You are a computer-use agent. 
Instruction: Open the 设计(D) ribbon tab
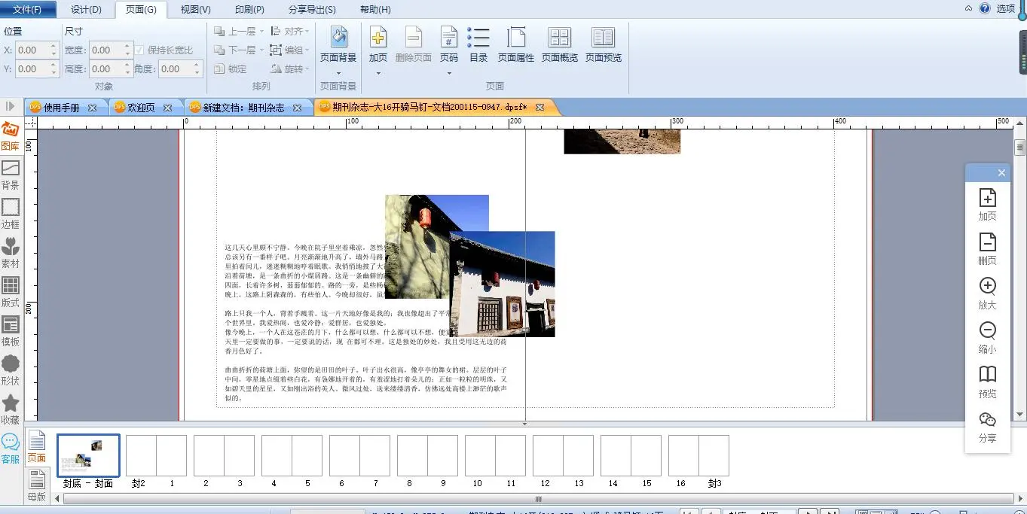86,10
